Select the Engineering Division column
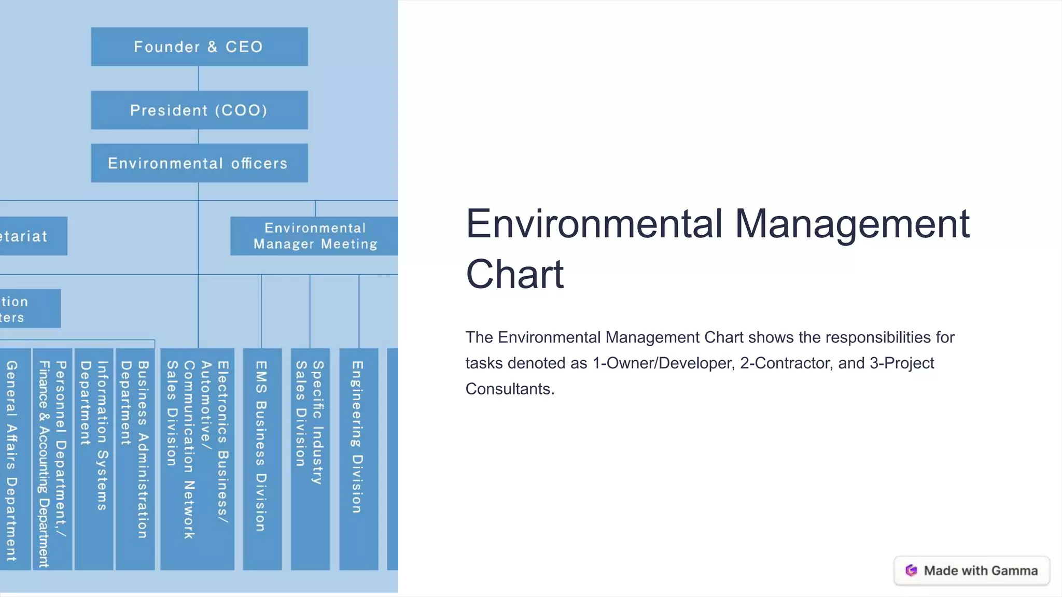Viewport: 1062px width, 597px height. click(x=358, y=459)
